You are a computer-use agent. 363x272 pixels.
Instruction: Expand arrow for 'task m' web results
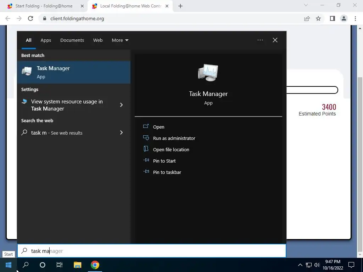121,132
